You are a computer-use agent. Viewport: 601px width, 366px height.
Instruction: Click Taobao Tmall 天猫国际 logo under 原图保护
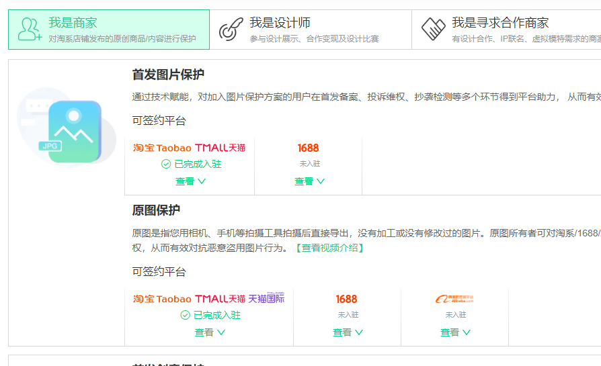click(209, 298)
